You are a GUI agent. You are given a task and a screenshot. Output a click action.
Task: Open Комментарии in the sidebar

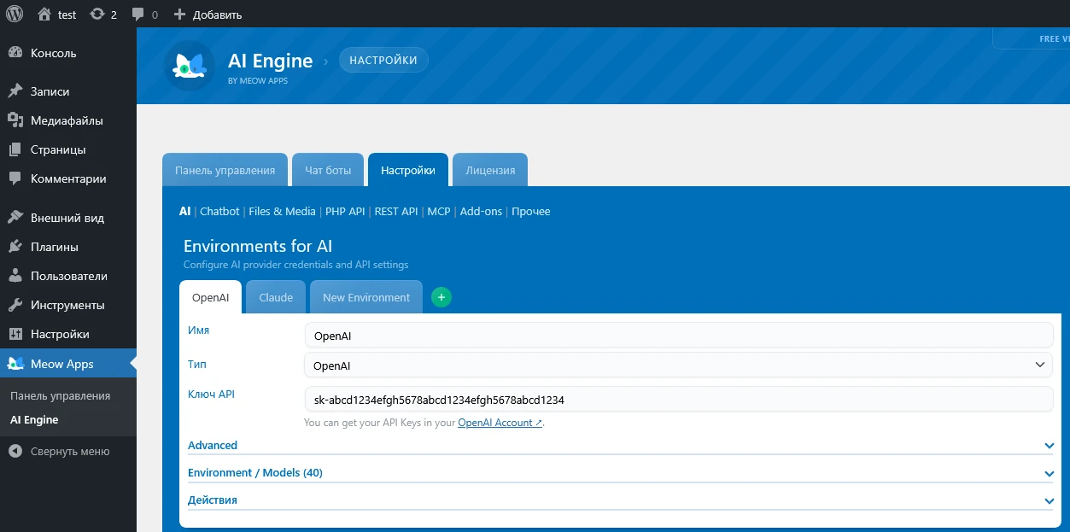pos(68,178)
